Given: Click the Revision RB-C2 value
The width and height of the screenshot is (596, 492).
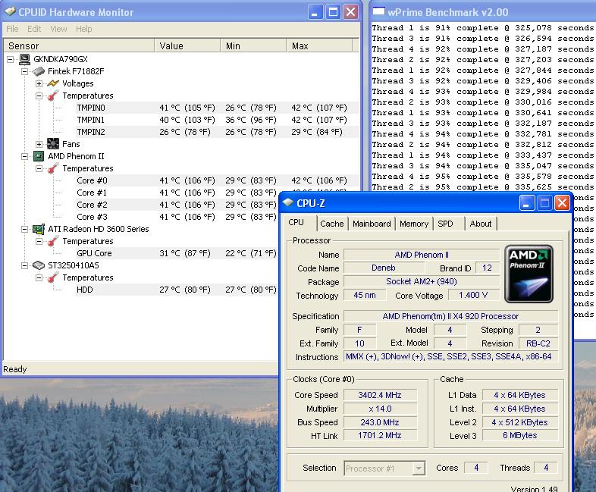Looking at the screenshot, I should pos(538,343).
